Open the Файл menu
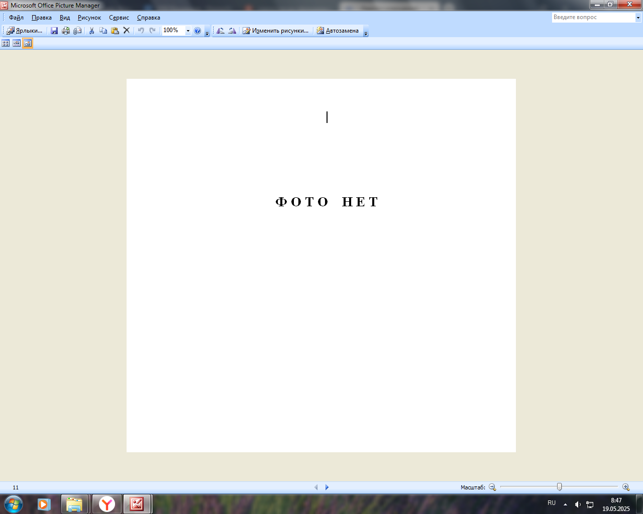 [16, 18]
